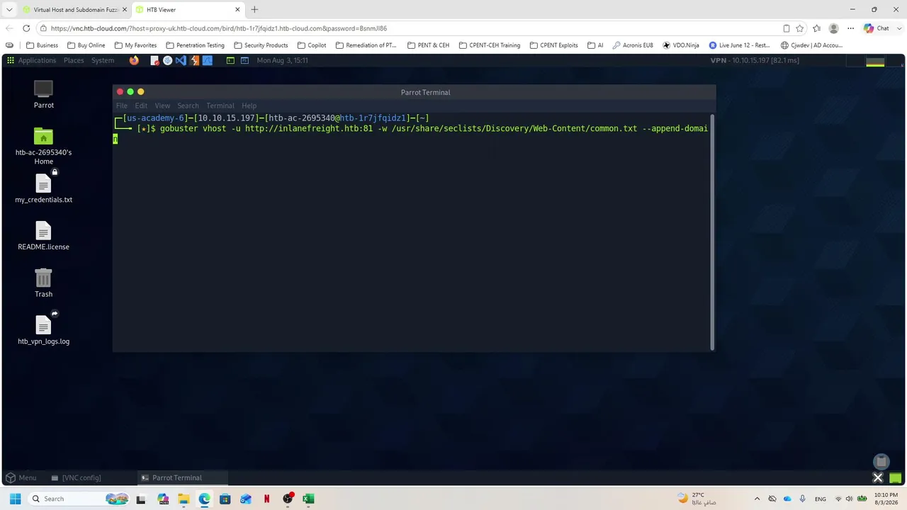Reload the browser page

tap(26, 28)
